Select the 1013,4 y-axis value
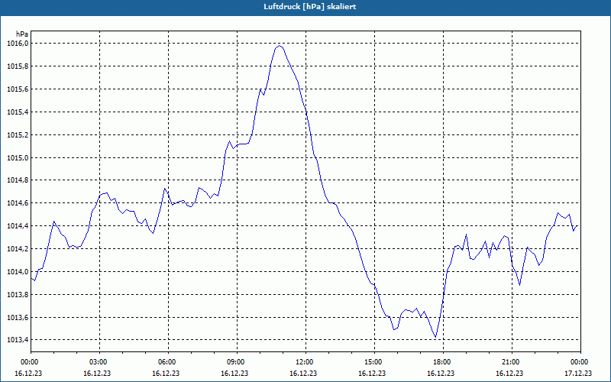The height and width of the screenshot is (382, 611). point(18,340)
